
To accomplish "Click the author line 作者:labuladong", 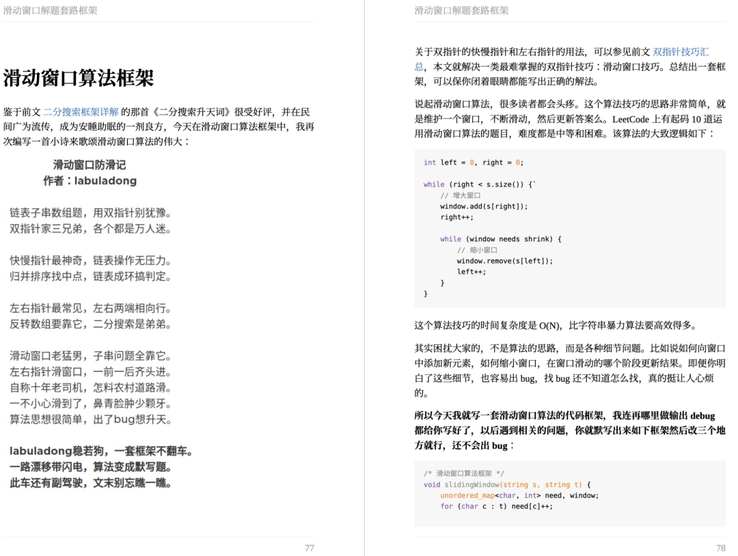I will [x=90, y=180].
